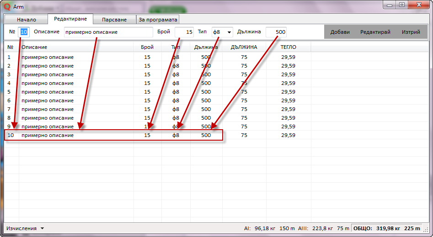Expand the Тип dropdown showing ф8

[222, 32]
